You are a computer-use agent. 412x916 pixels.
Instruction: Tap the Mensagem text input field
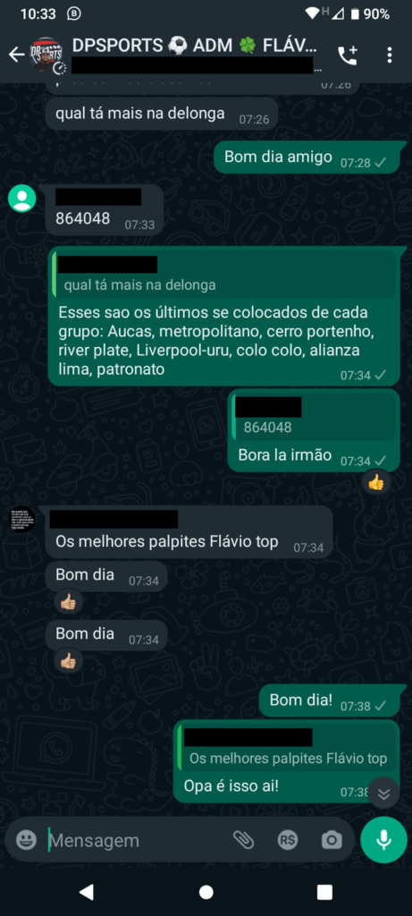point(134,840)
